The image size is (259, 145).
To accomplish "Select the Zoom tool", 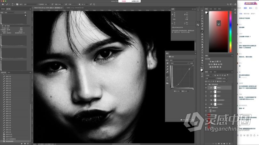I will point(202,63).
